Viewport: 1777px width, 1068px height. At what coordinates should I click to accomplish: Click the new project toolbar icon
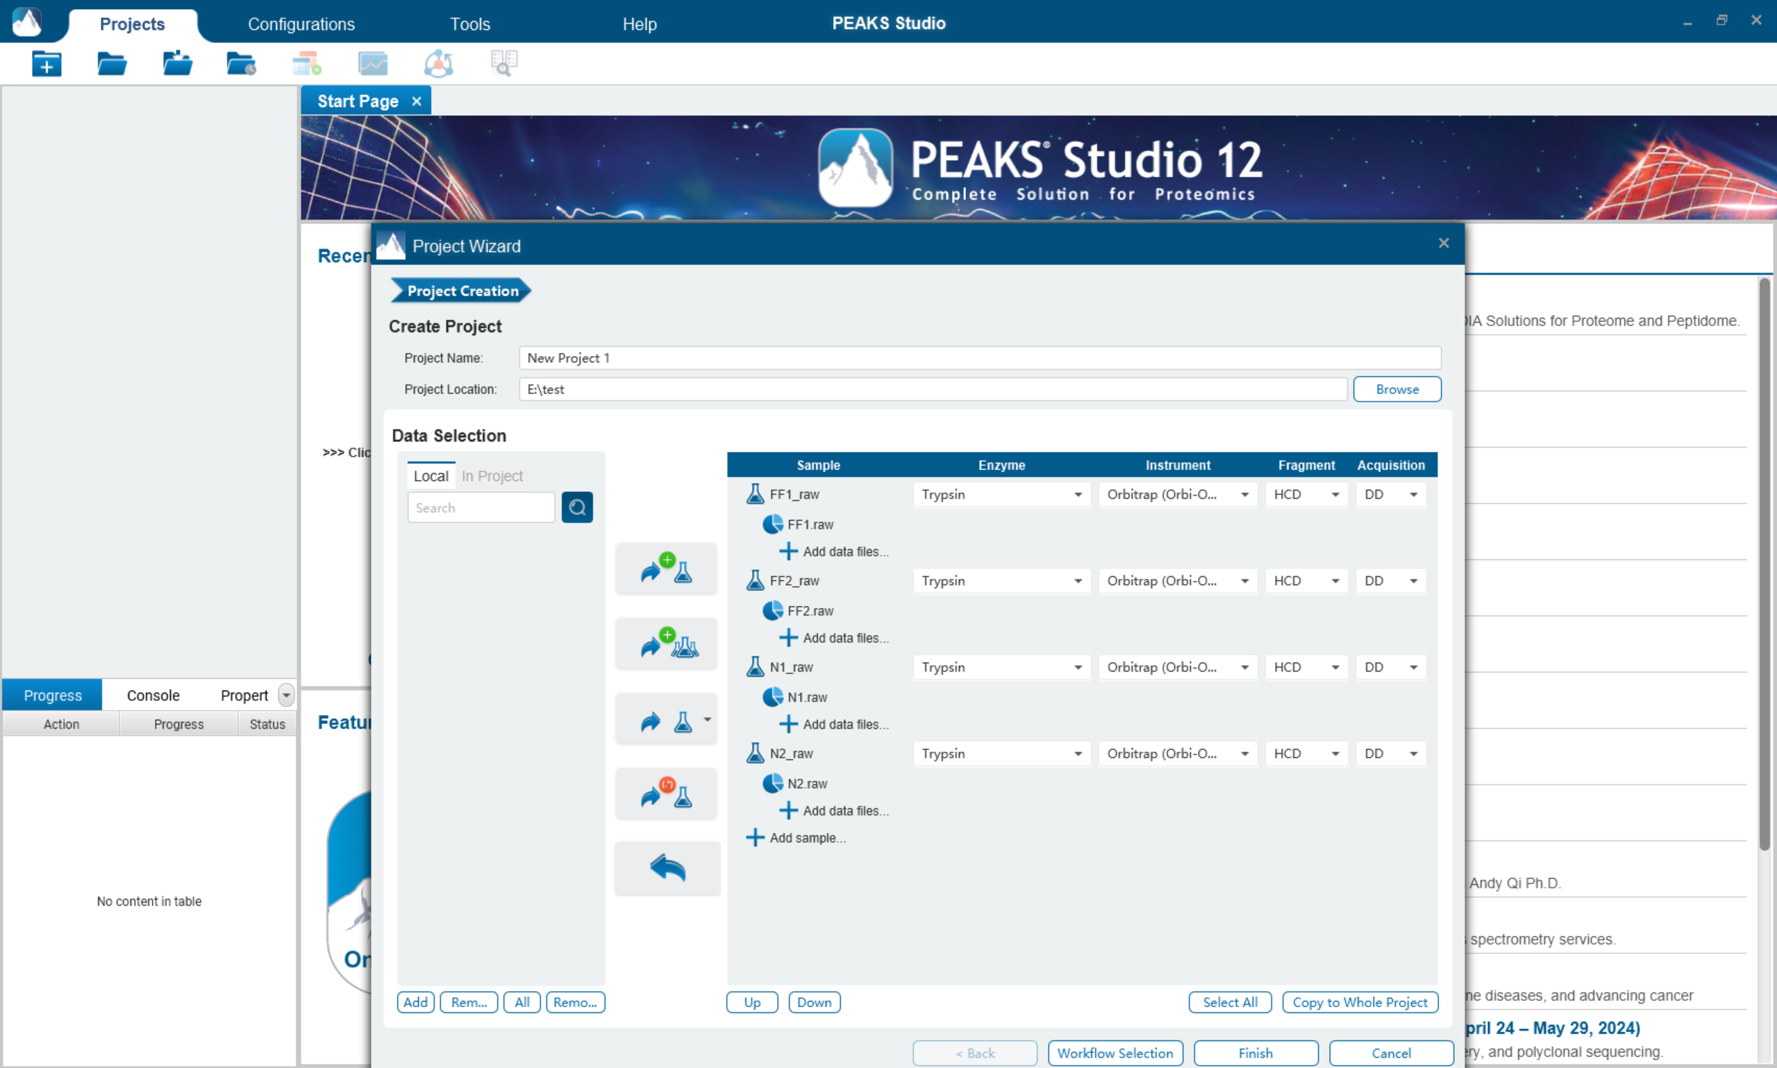47,64
